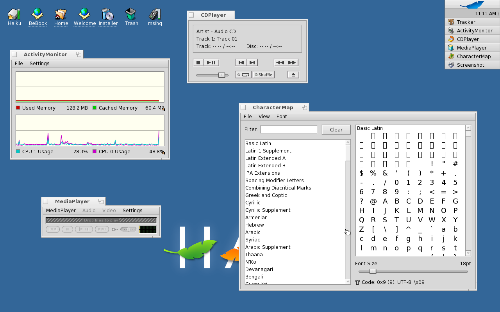This screenshot has height=312, width=500.
Task: Open the Trash desktop icon
Action: (131, 17)
